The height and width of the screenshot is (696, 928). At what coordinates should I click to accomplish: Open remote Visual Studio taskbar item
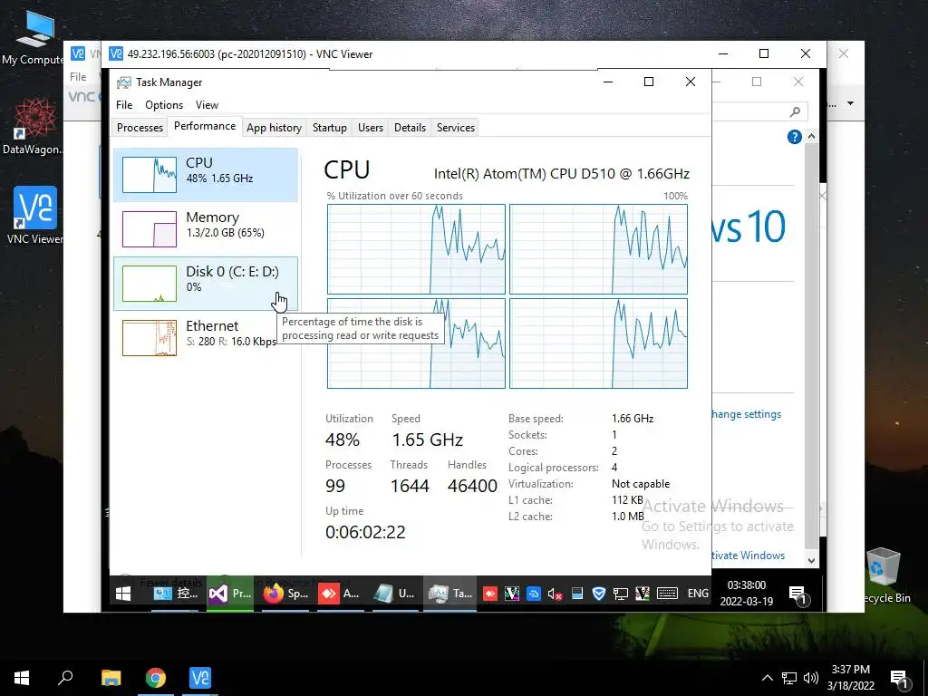[x=230, y=593]
